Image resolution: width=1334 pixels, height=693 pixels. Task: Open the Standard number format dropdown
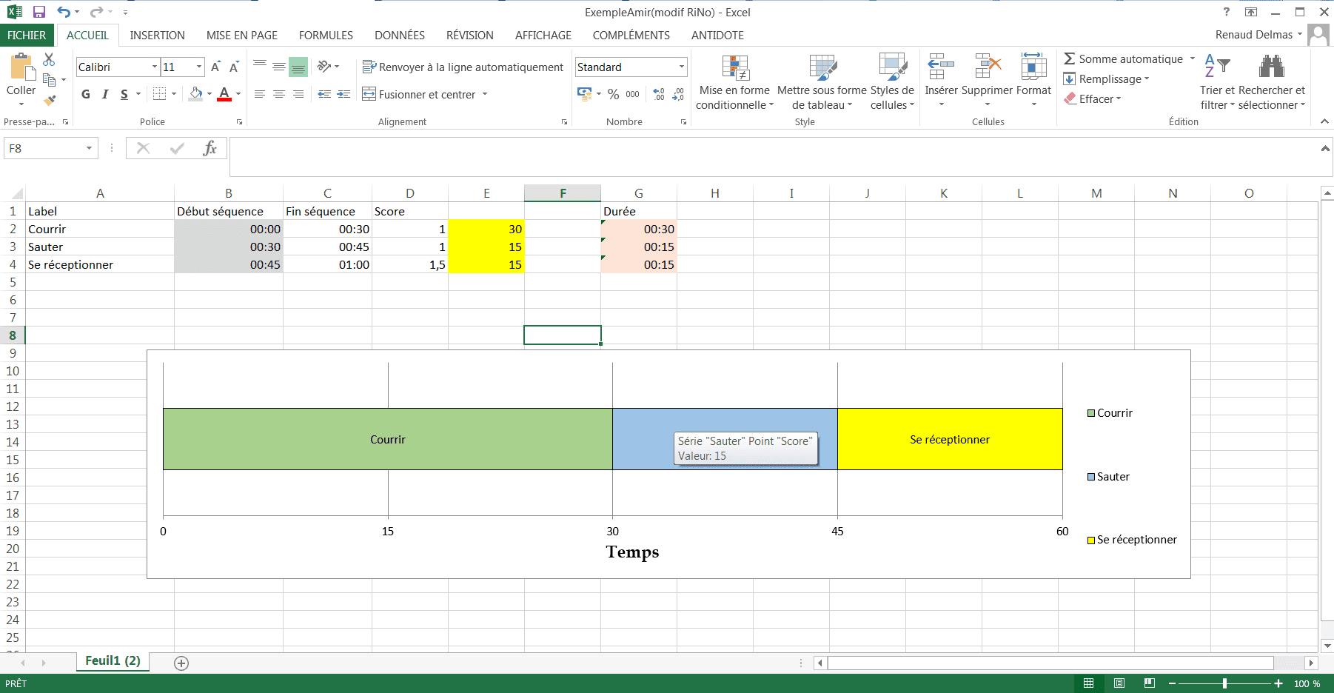681,67
